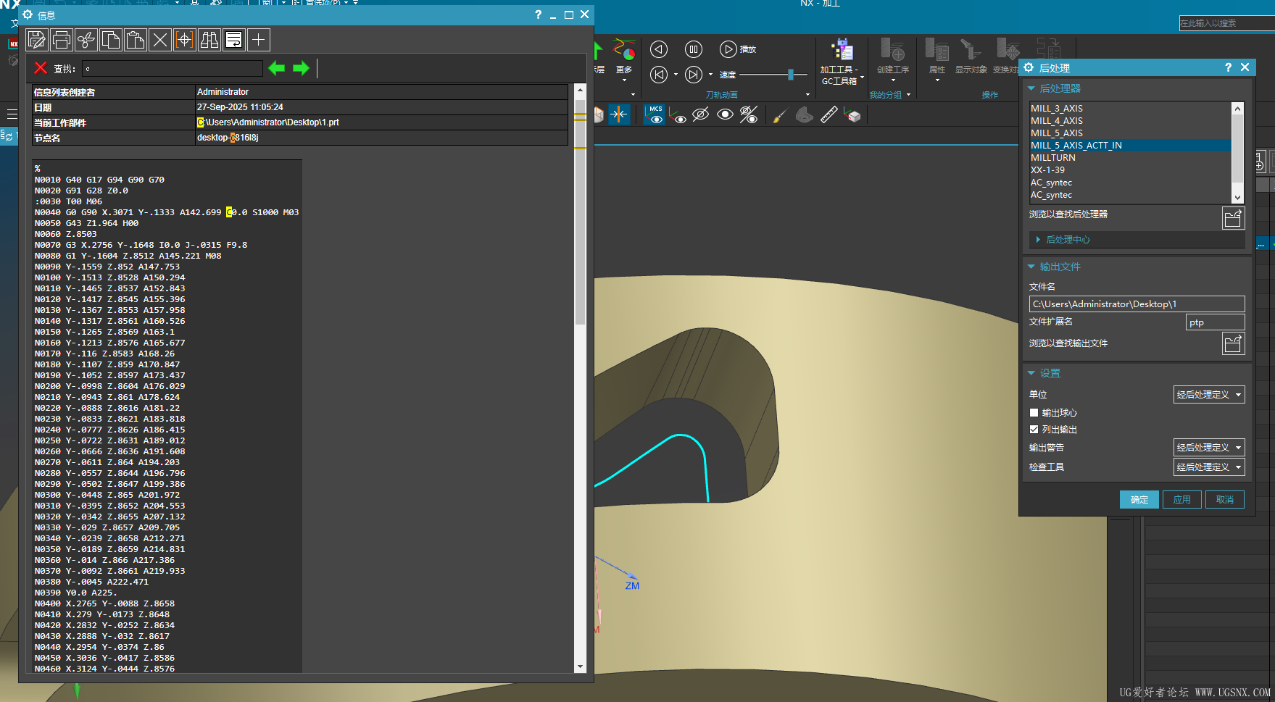Expand the 后处理中心 section

(1038, 240)
